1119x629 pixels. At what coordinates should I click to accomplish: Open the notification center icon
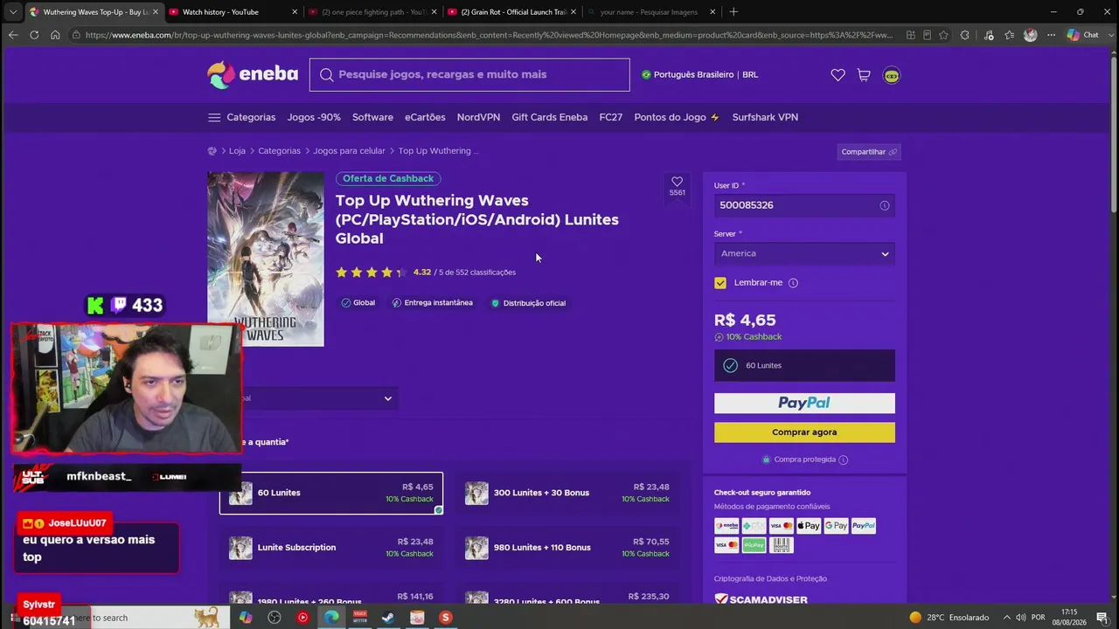tap(1102, 618)
